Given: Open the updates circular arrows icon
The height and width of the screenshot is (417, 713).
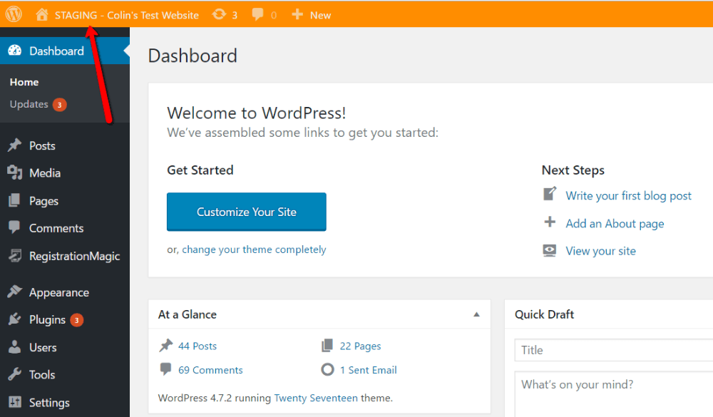Looking at the screenshot, I should tap(219, 15).
